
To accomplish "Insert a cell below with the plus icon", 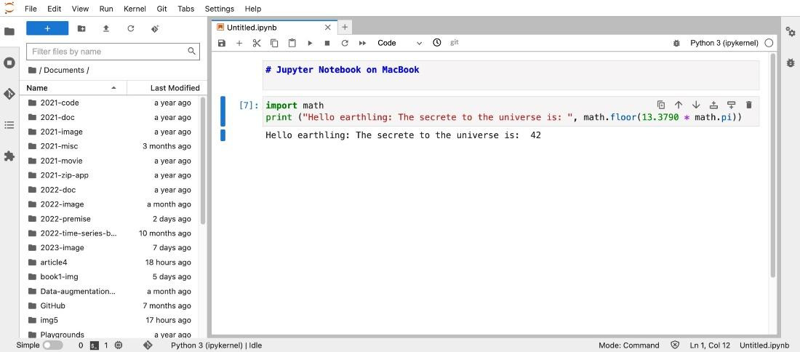I will click(239, 44).
